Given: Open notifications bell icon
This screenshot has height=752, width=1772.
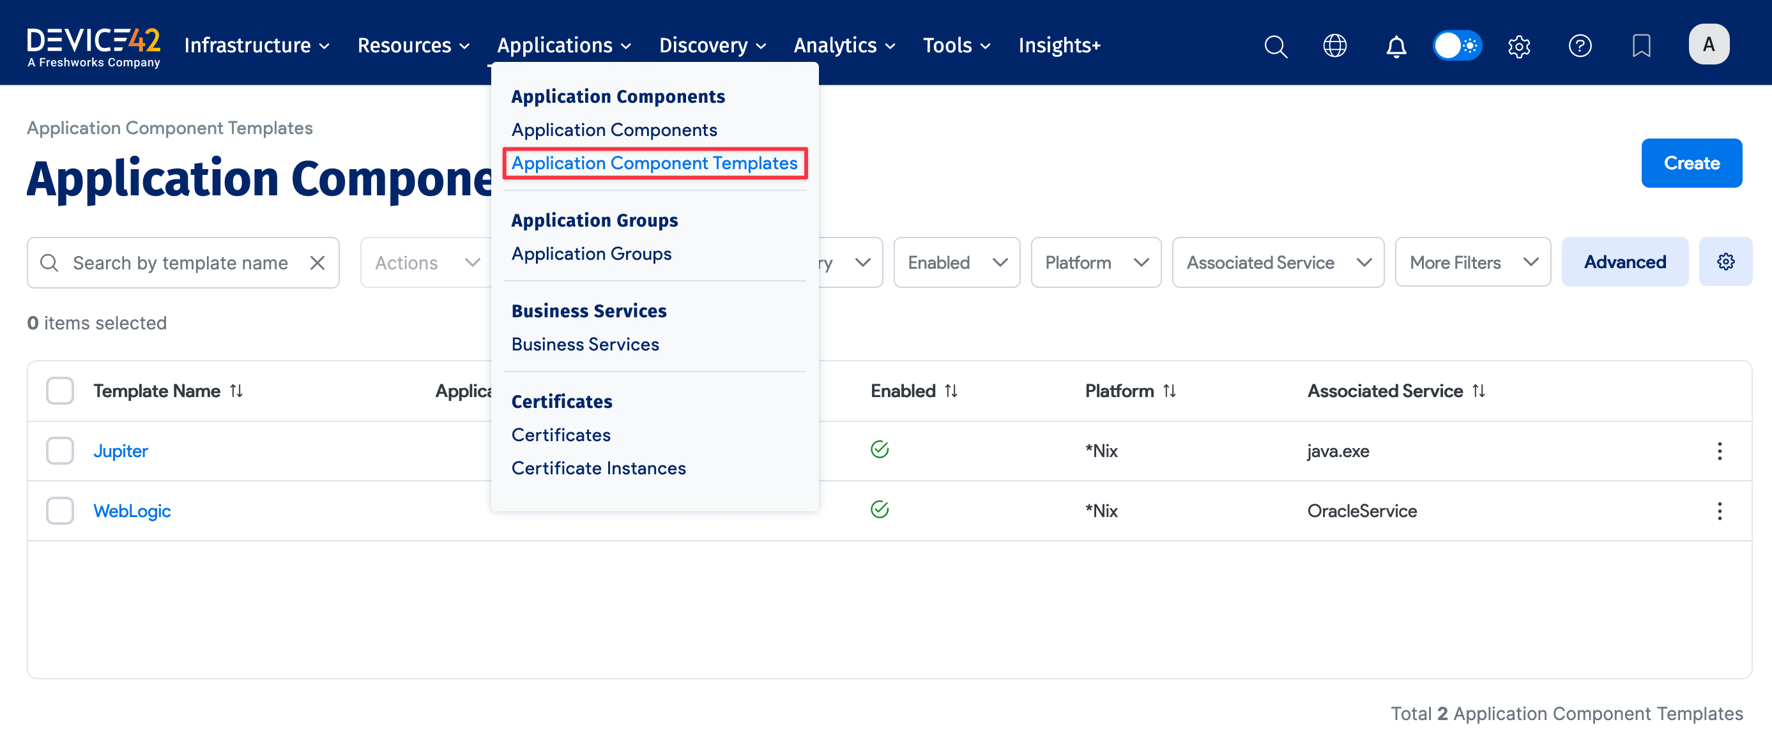Looking at the screenshot, I should point(1396,46).
